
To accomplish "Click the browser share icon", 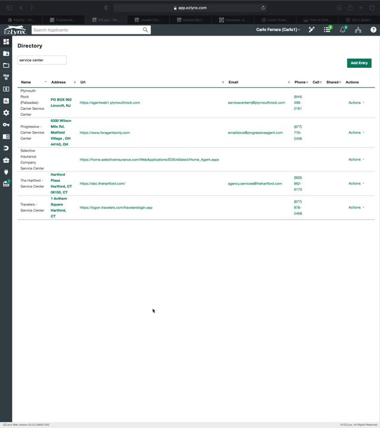I will pyautogui.click(x=350, y=8).
